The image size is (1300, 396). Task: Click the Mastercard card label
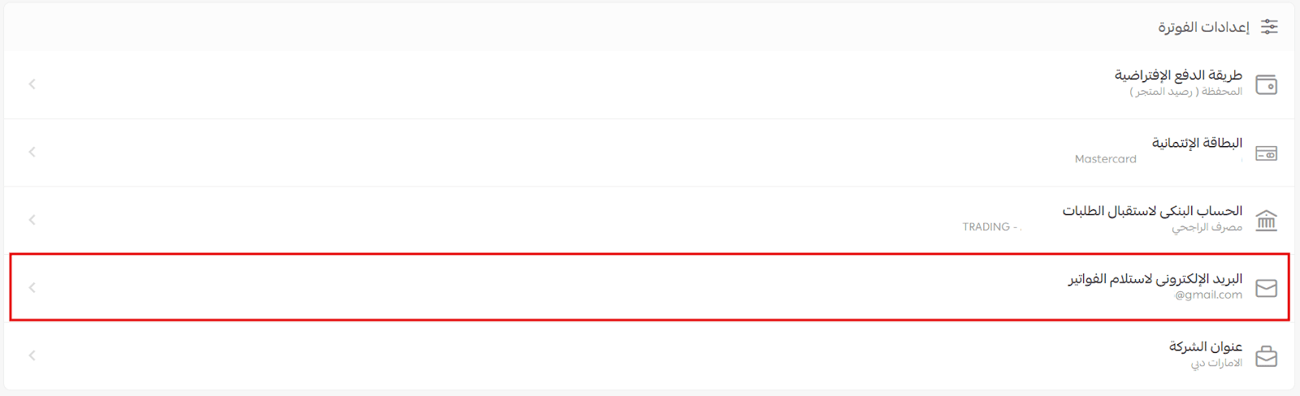click(1105, 159)
